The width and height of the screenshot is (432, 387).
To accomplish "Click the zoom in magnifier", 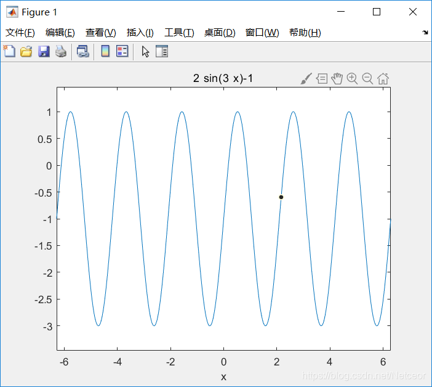I will tap(352, 79).
